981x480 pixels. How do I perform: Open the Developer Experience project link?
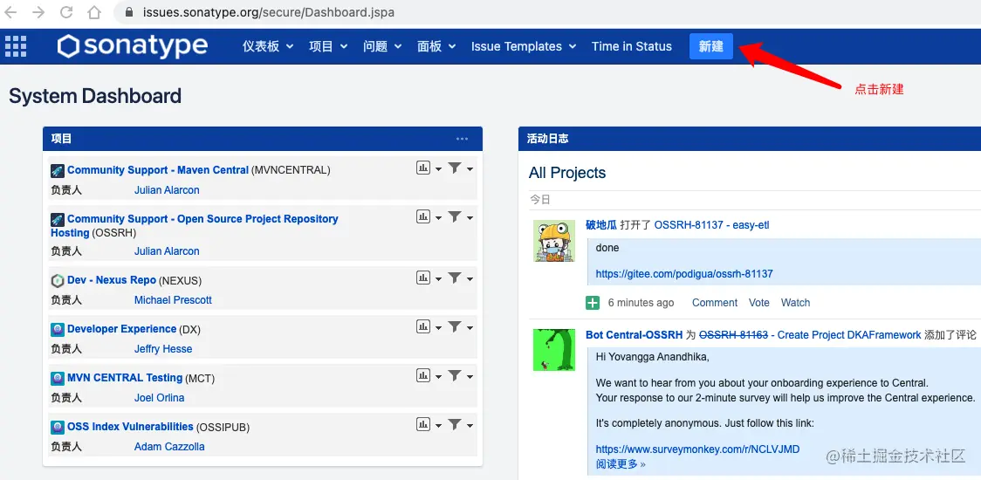click(x=121, y=329)
